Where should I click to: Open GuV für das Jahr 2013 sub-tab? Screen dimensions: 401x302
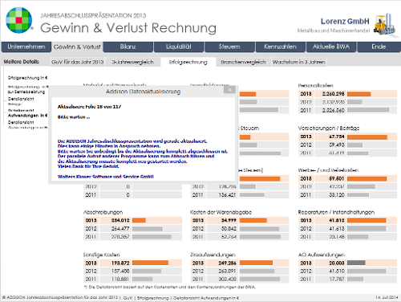(77, 62)
